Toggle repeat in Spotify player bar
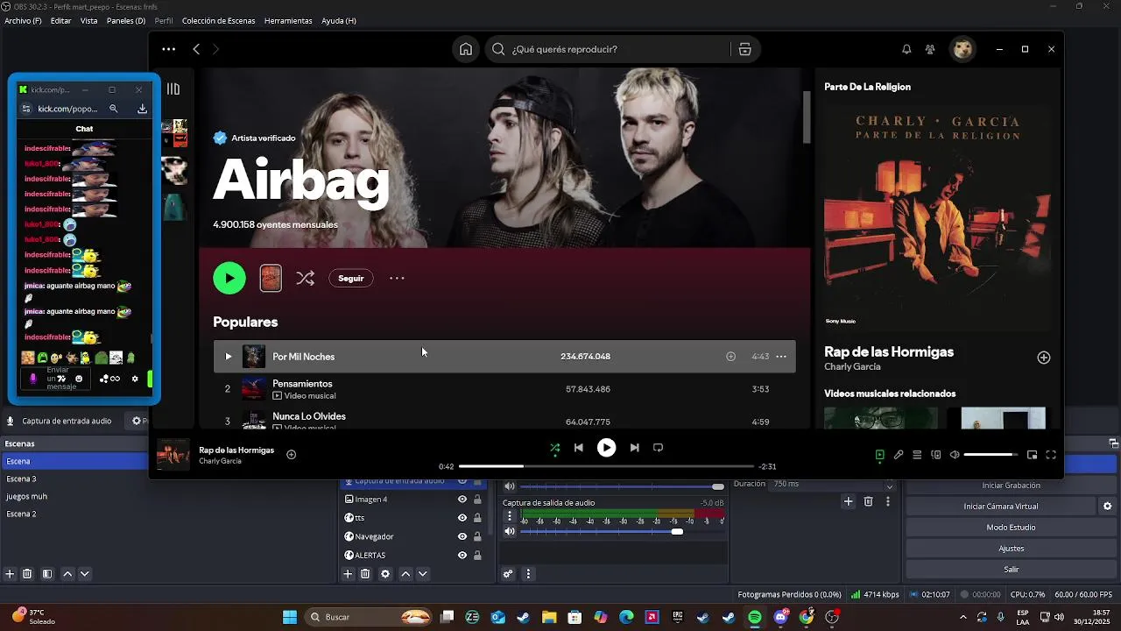 tap(658, 448)
